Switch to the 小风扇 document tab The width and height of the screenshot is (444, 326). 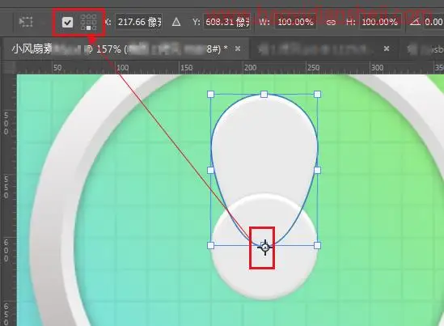[119, 49]
